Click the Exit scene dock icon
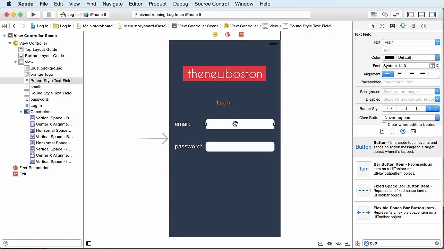The height and width of the screenshot is (249, 444). (241, 35)
